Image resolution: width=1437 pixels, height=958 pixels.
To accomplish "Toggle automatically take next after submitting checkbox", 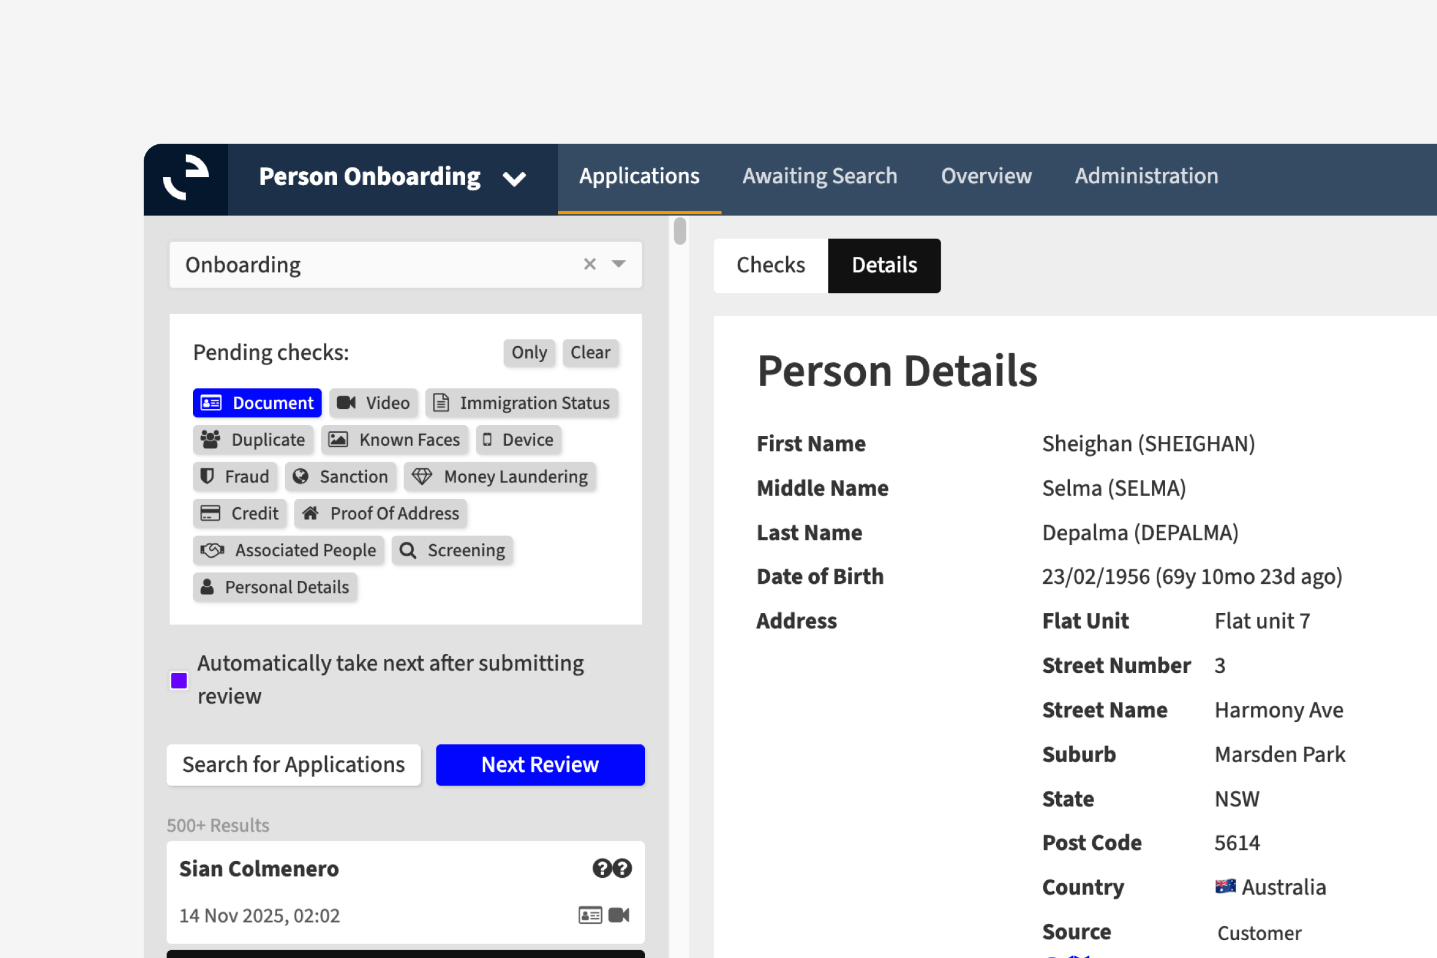I will pyautogui.click(x=179, y=680).
